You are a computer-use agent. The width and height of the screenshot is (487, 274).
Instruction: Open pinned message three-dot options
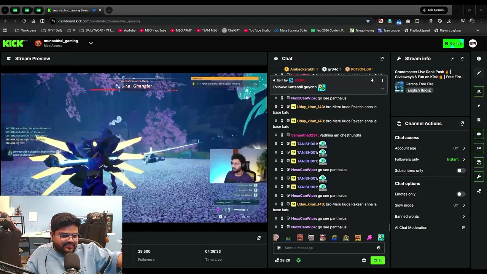[382, 81]
